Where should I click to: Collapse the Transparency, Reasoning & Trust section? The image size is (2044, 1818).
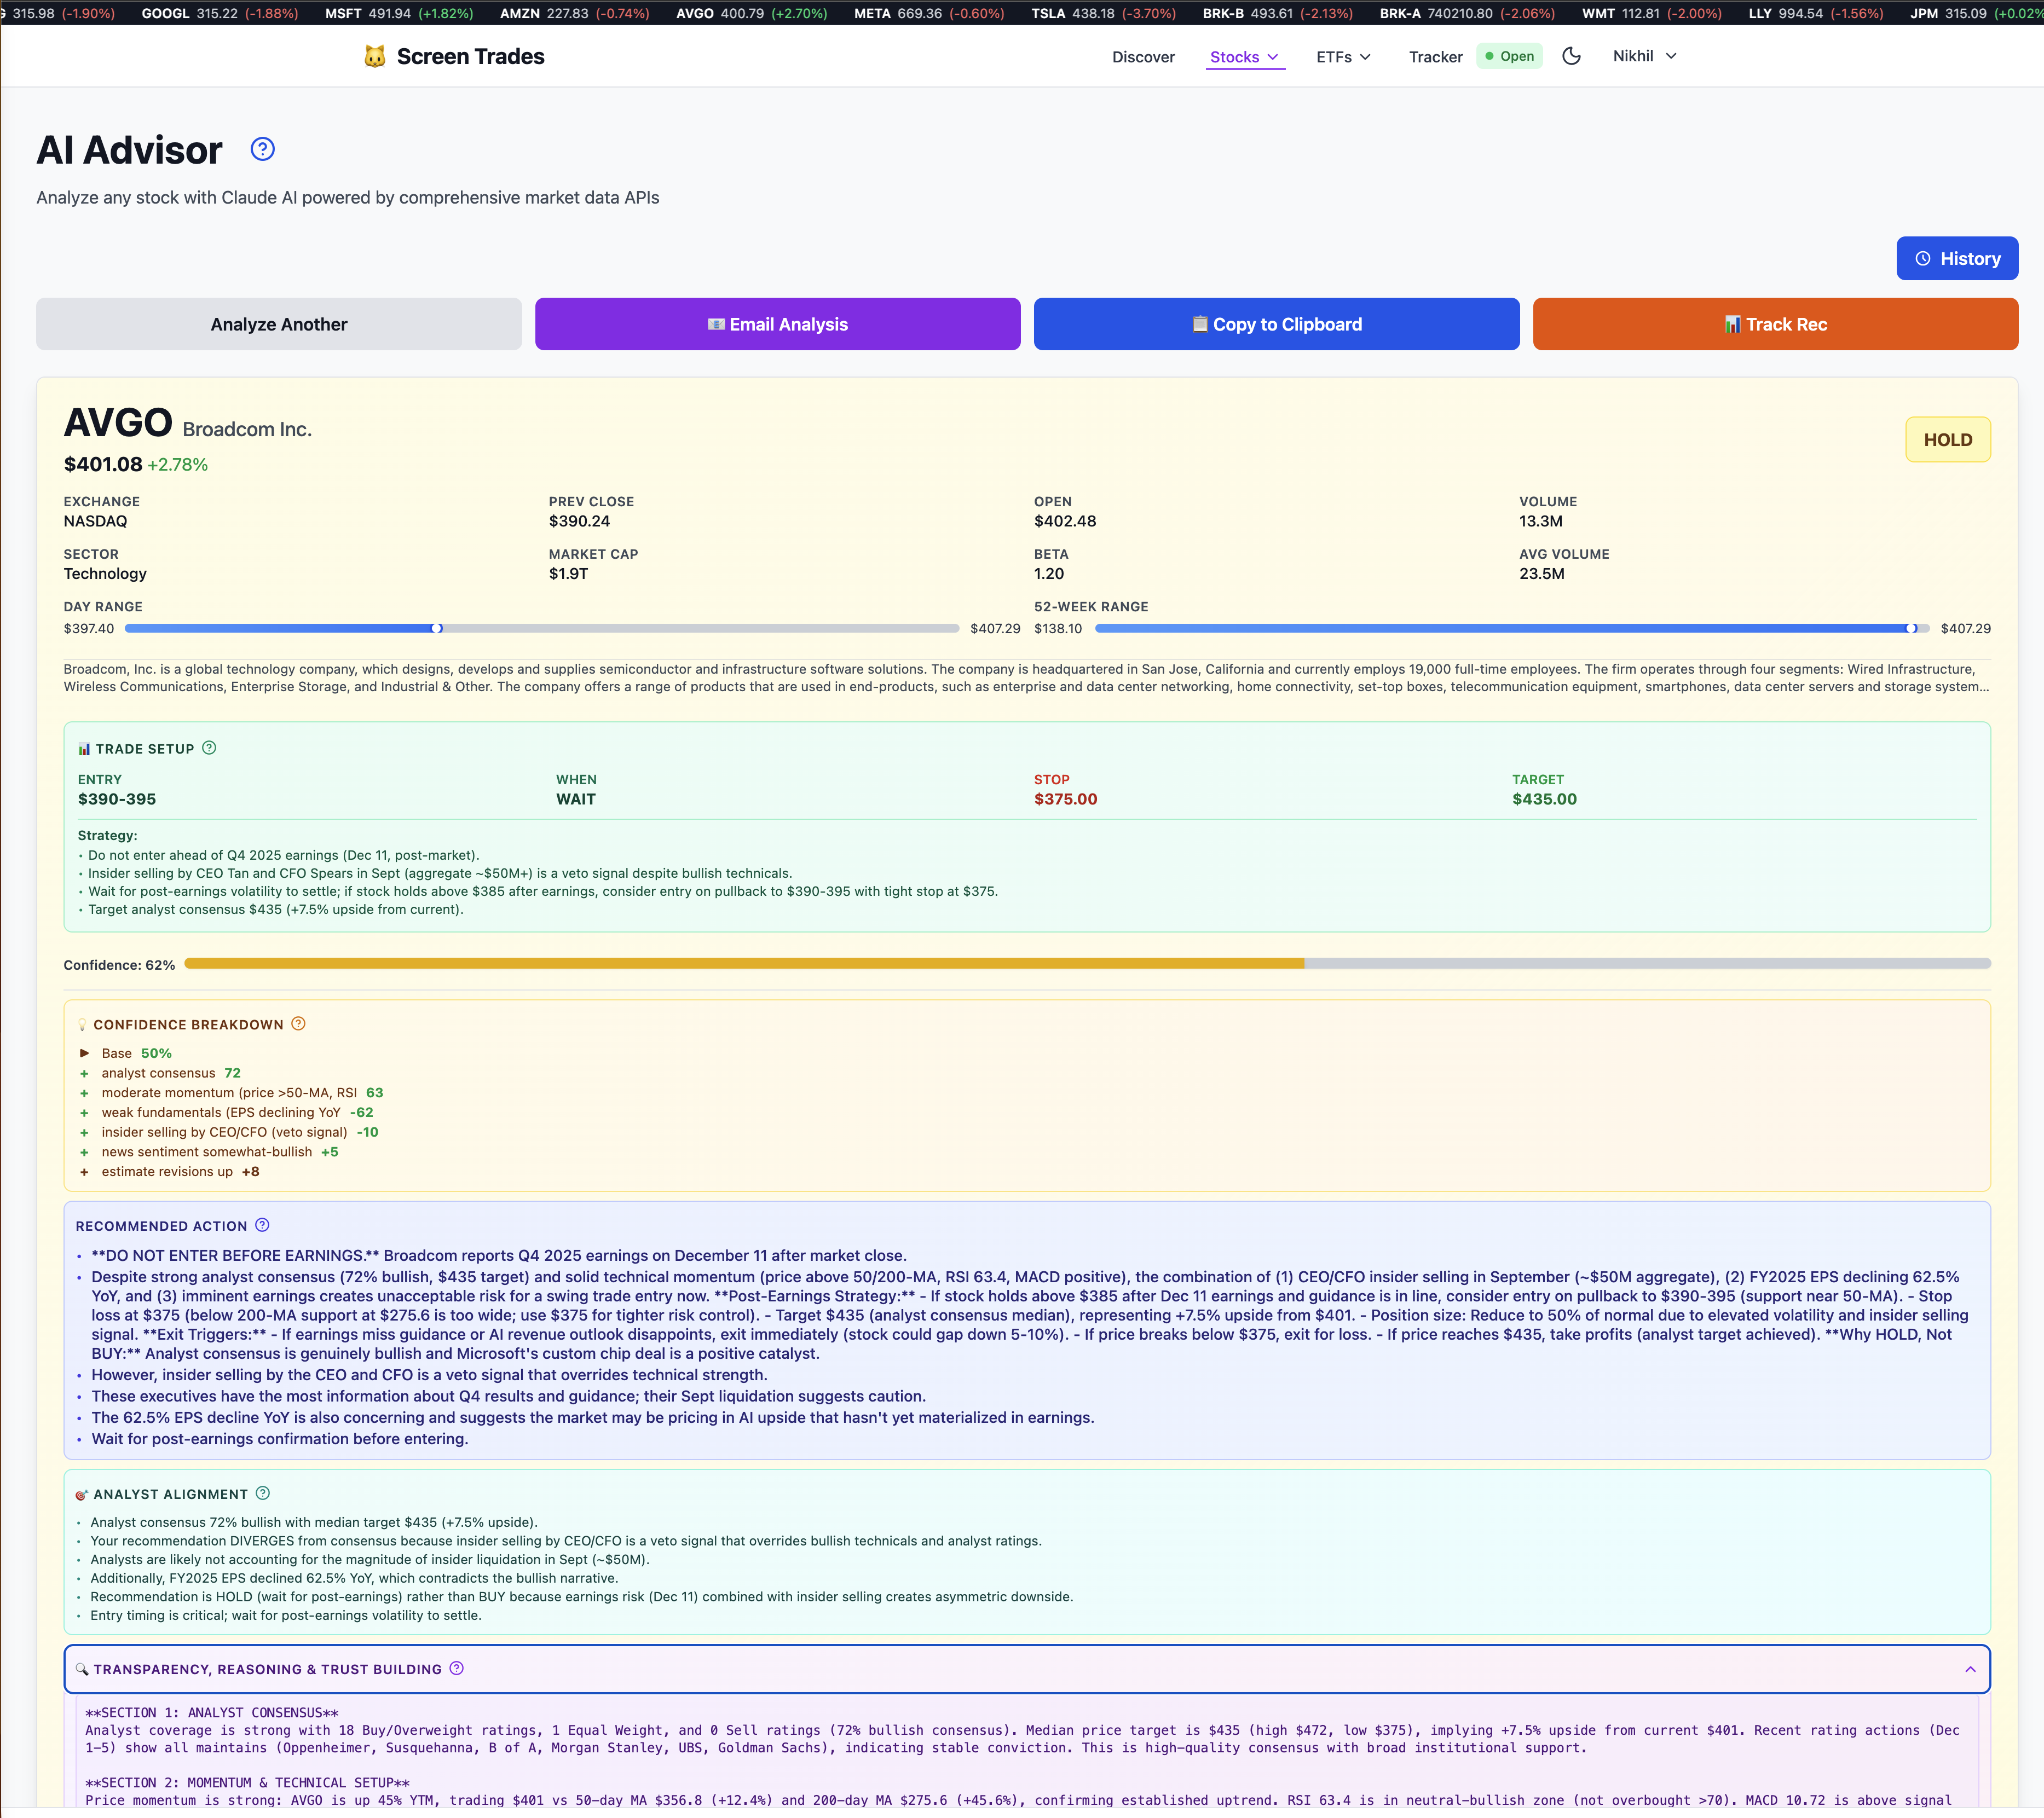[x=1970, y=1669]
